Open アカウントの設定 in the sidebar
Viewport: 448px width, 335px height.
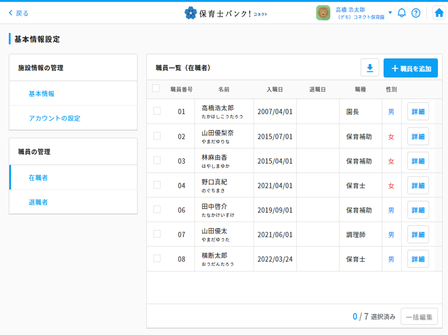click(55, 118)
